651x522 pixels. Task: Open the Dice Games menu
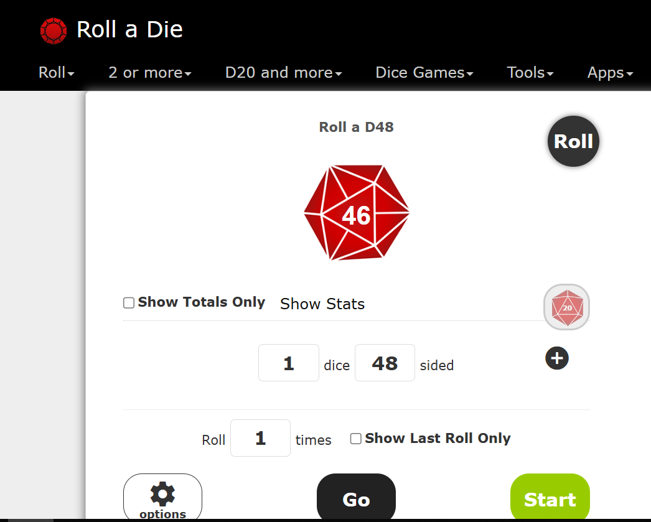point(424,73)
